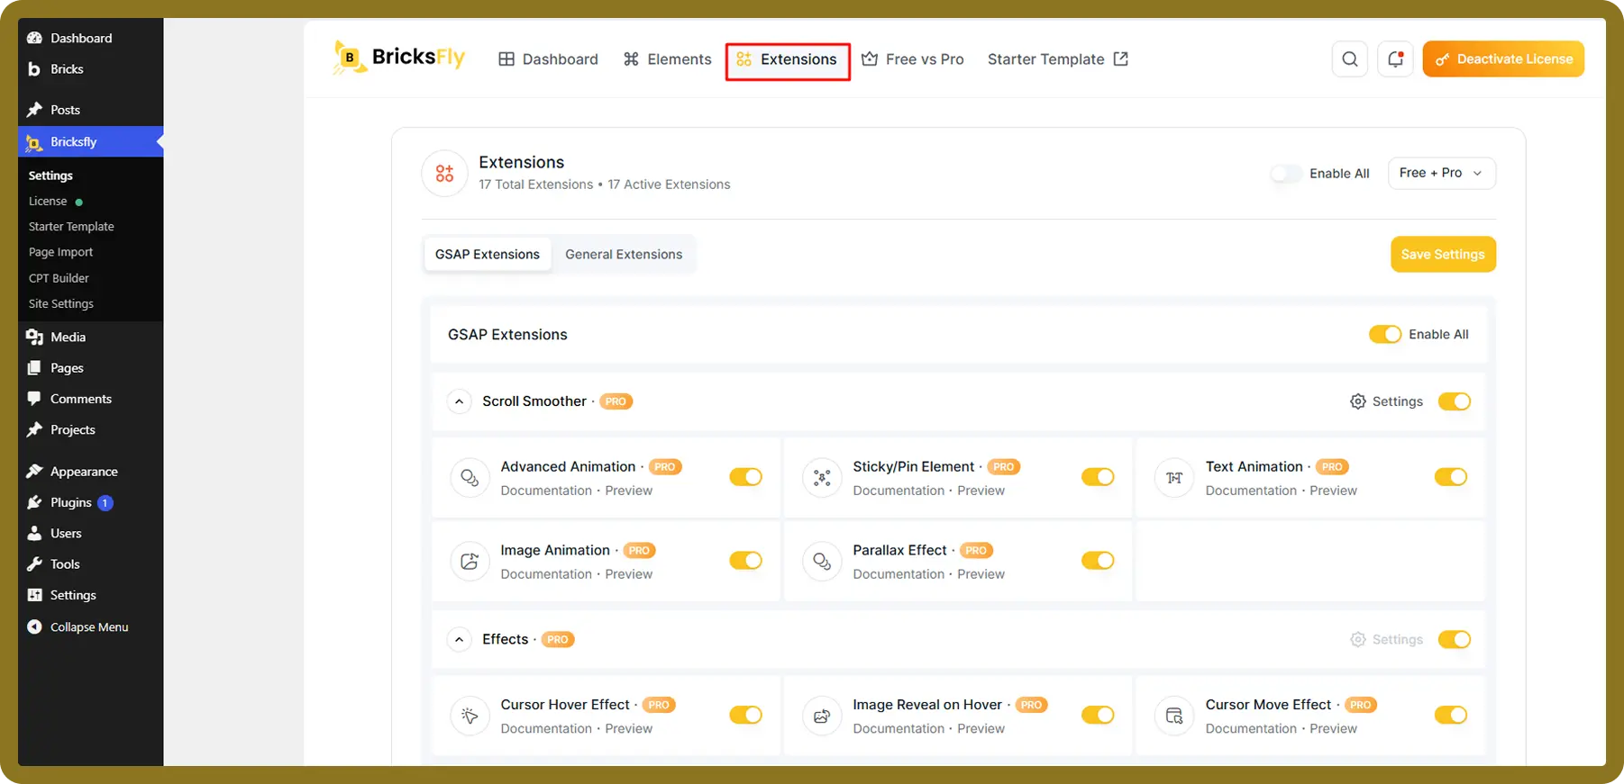Click the Image Reveal on Hover icon
Image resolution: width=1624 pixels, height=784 pixels.
click(x=822, y=716)
